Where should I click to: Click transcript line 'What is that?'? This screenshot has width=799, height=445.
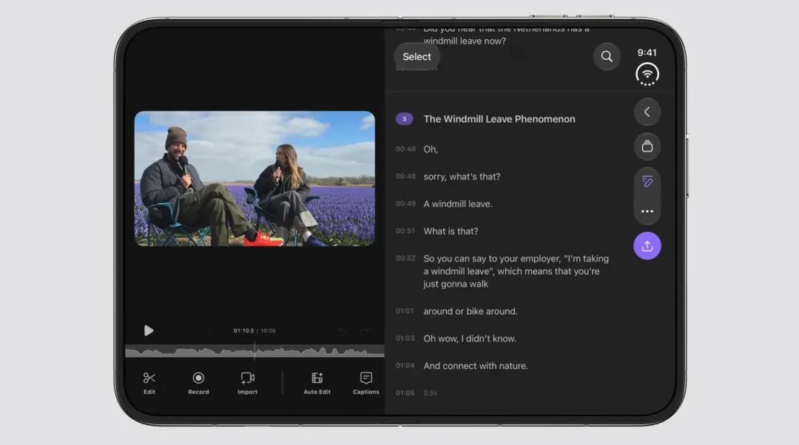[x=451, y=231]
